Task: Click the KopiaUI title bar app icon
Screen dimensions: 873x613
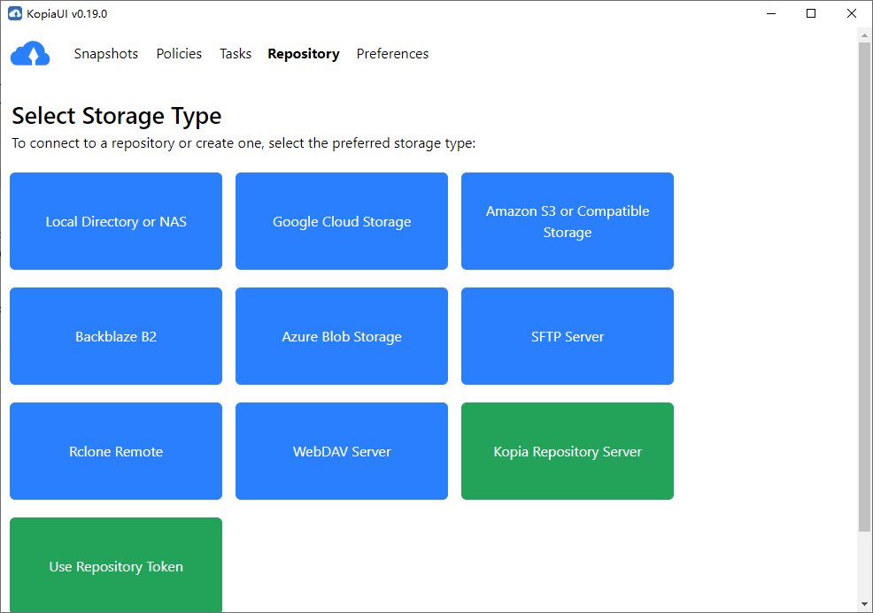Action: point(14,13)
